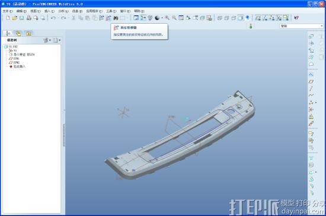This screenshot has height=216, width=326.
Task: Toggle datum axis display
Action: tap(265, 18)
